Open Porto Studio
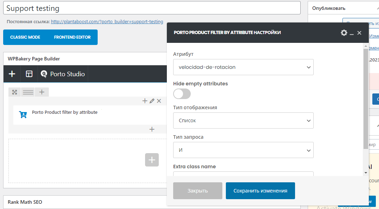This screenshot has width=379, height=209. coord(63,74)
